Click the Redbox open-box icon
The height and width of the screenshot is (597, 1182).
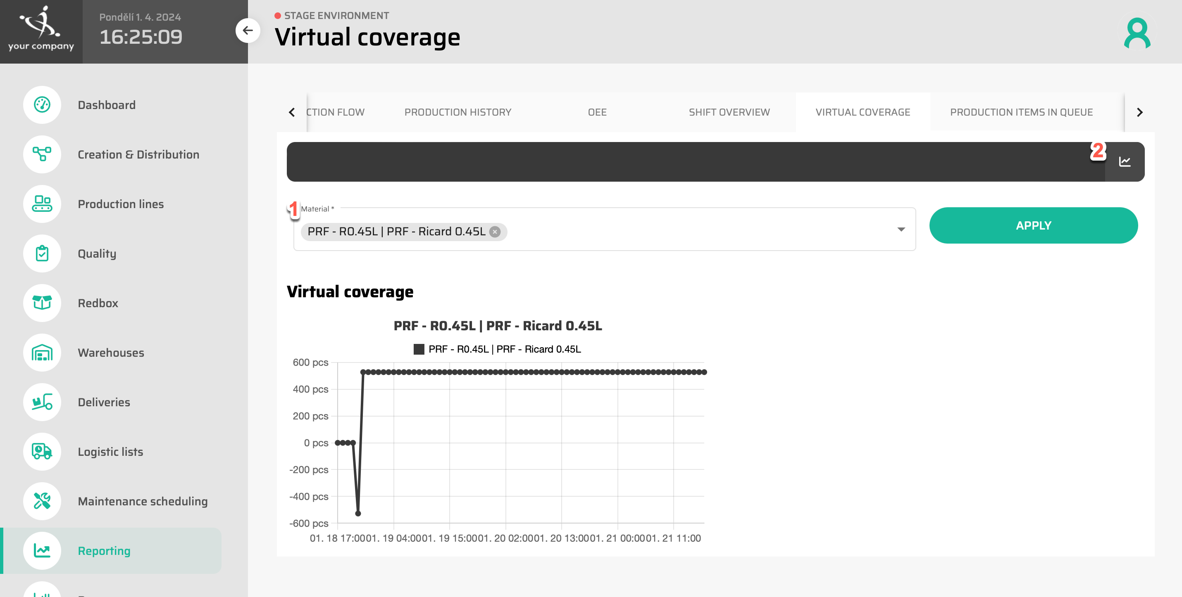coord(42,303)
